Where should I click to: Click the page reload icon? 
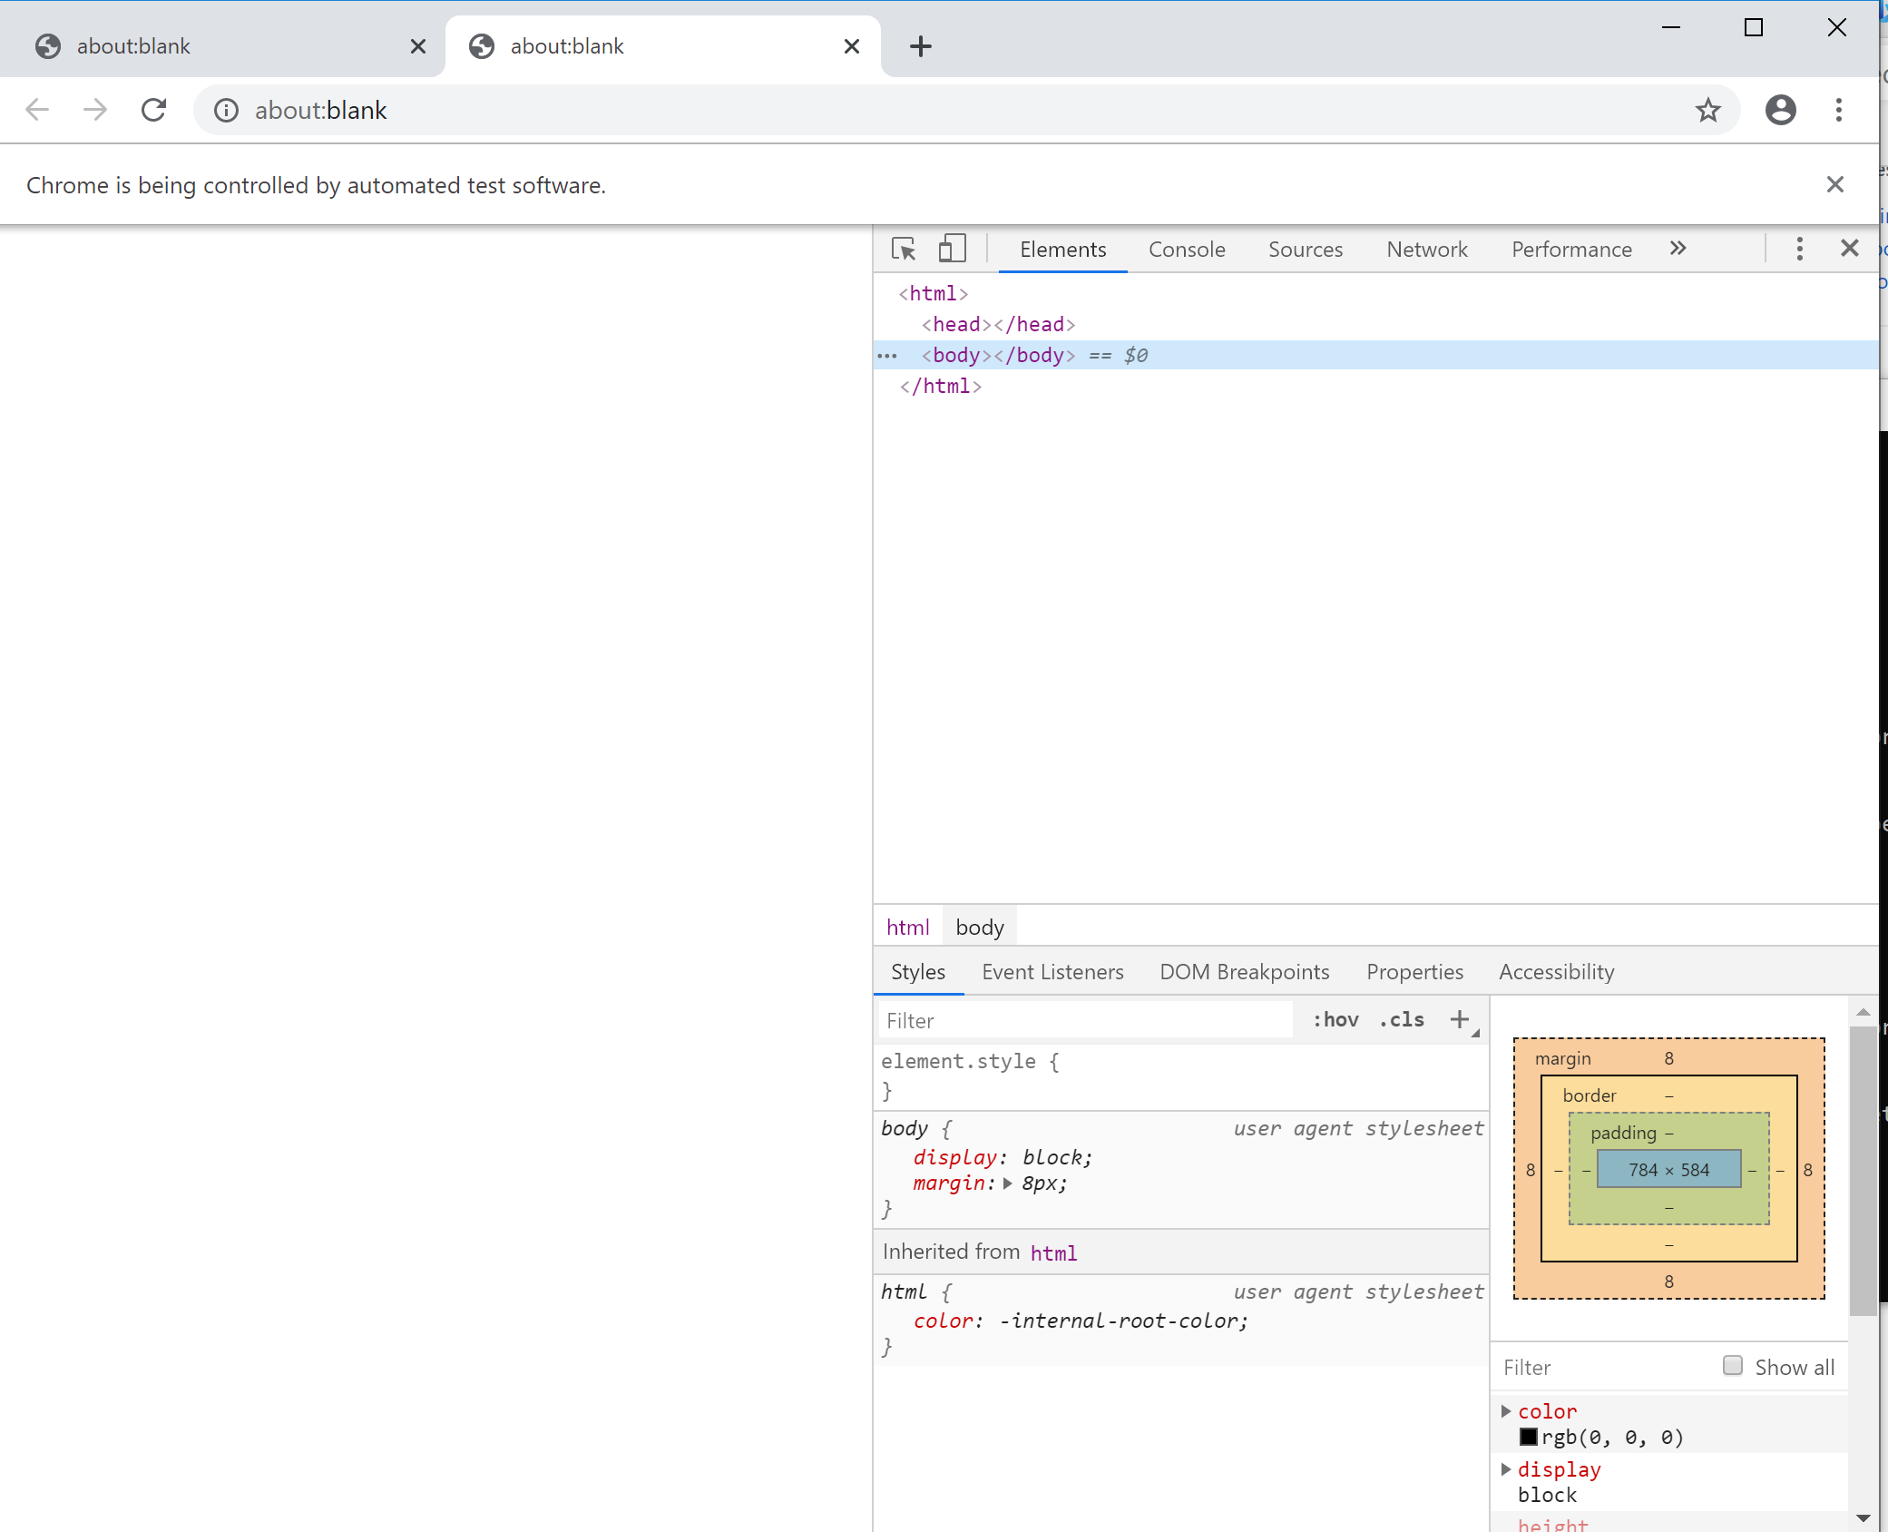153,109
